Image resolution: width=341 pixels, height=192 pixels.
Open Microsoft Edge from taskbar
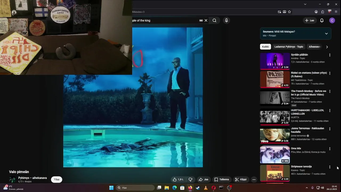tap(174, 188)
